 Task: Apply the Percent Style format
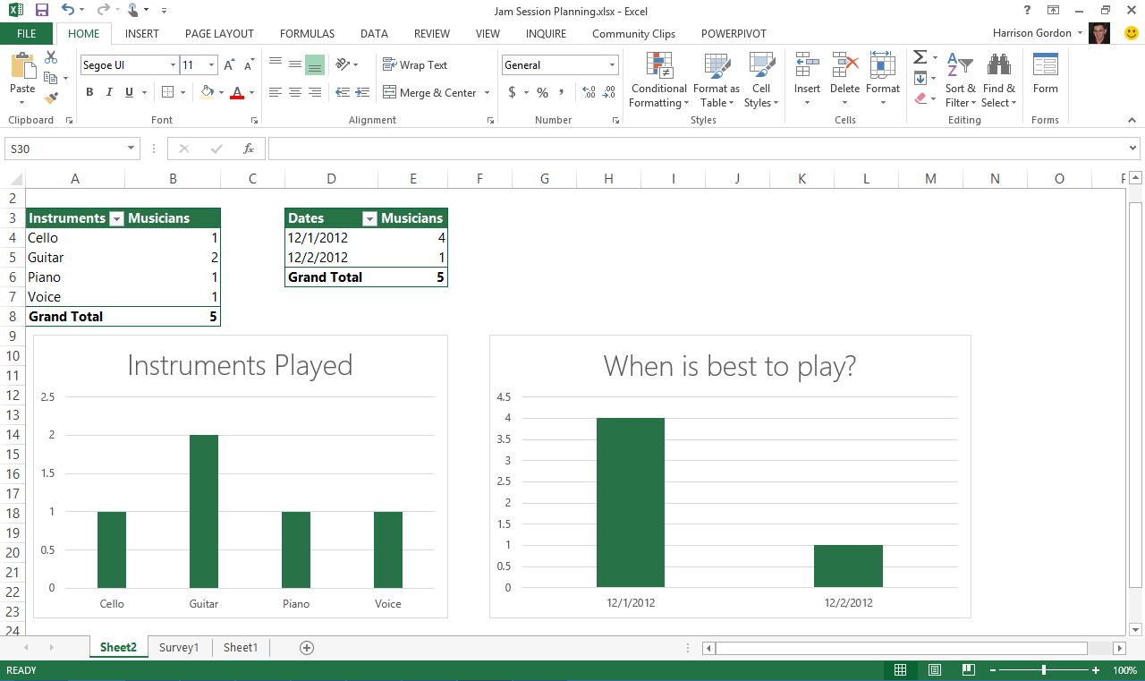click(541, 92)
